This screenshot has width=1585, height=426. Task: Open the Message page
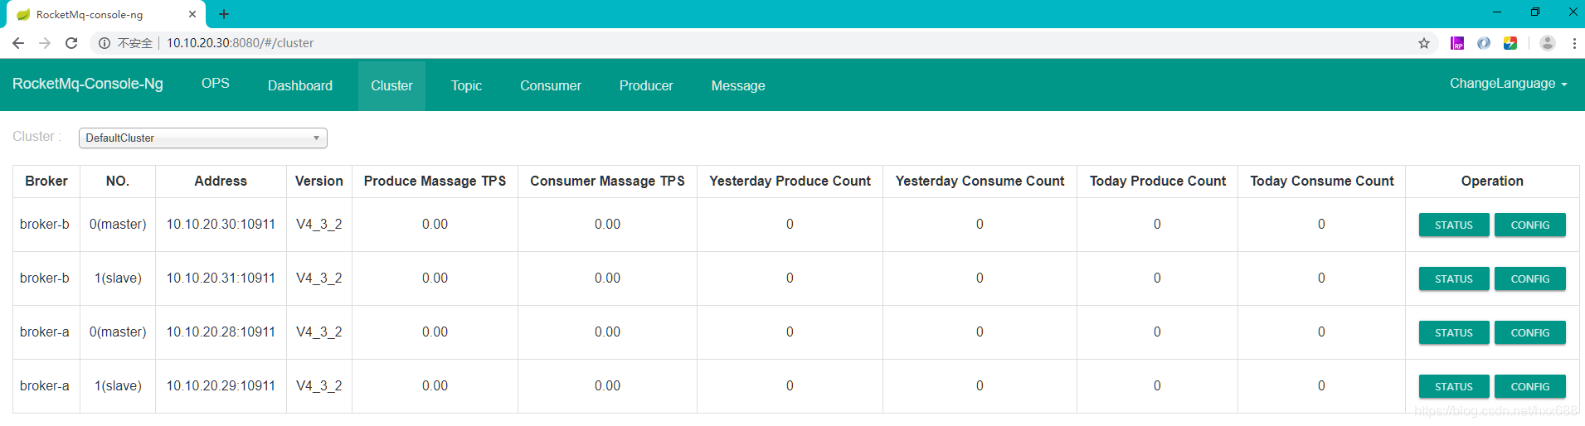738,85
